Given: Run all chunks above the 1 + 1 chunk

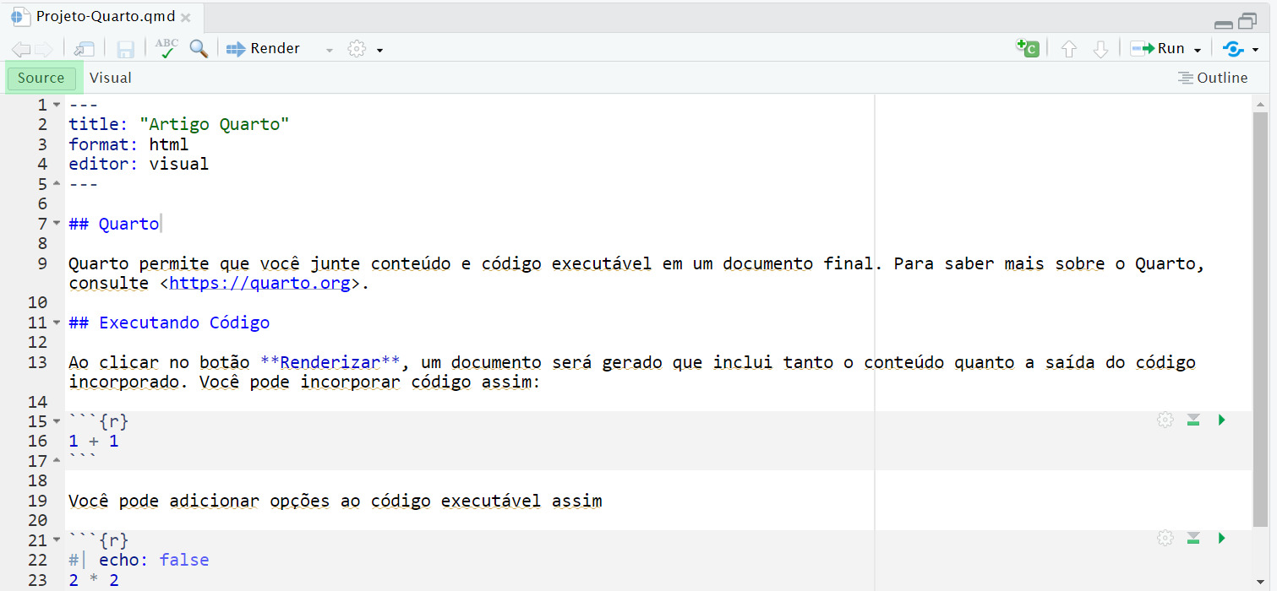Looking at the screenshot, I should [x=1193, y=420].
